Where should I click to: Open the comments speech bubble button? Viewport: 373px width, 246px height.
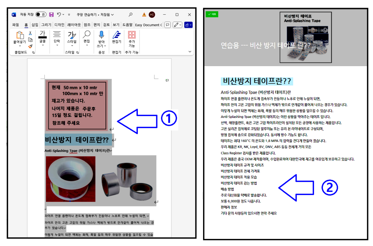(x=168, y=25)
